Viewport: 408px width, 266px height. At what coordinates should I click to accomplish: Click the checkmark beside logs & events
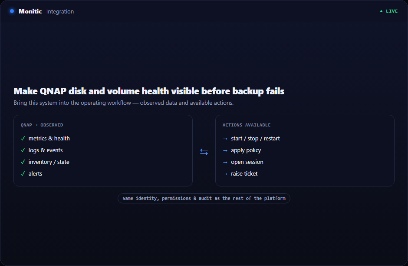click(x=23, y=150)
